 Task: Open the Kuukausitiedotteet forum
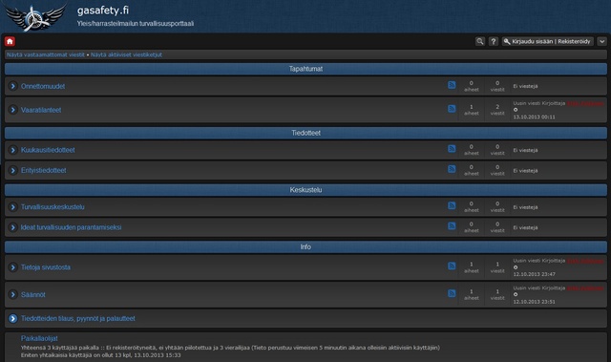click(x=48, y=150)
